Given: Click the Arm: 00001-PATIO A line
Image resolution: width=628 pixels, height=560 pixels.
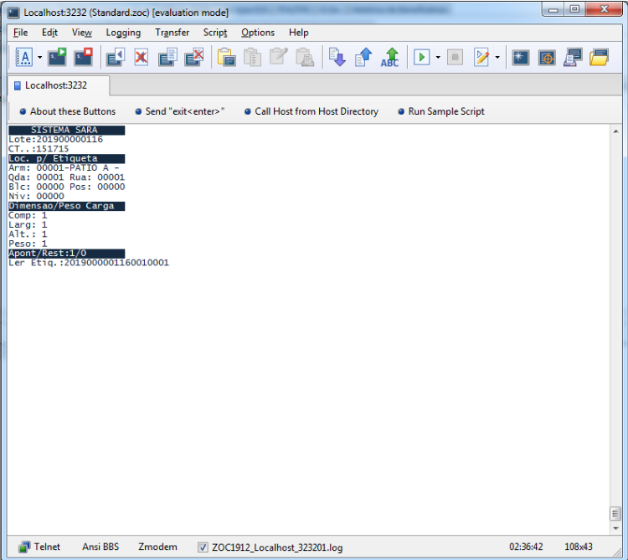Looking at the screenshot, I should [64, 167].
